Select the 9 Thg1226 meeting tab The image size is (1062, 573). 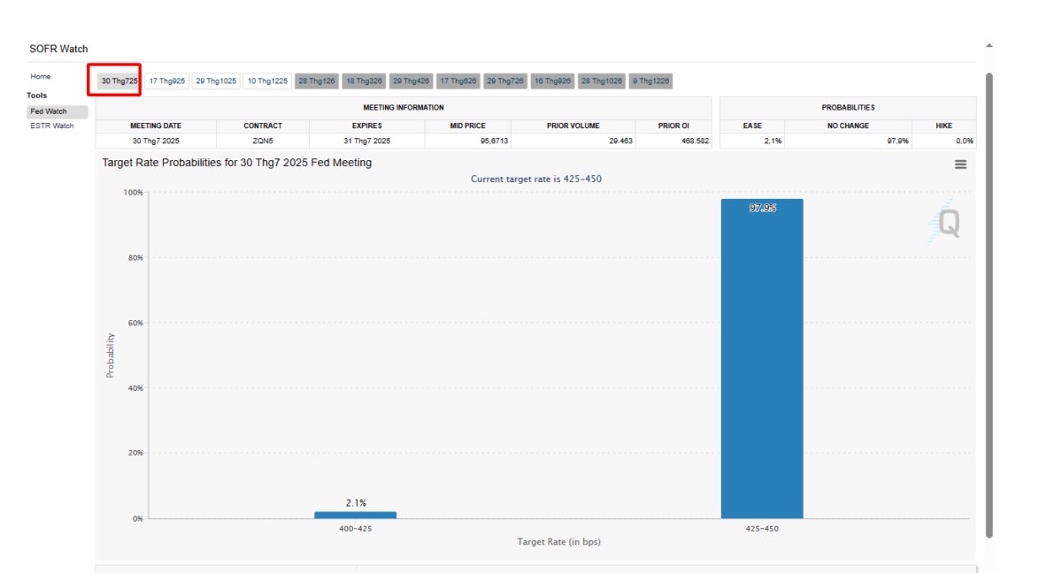650,81
